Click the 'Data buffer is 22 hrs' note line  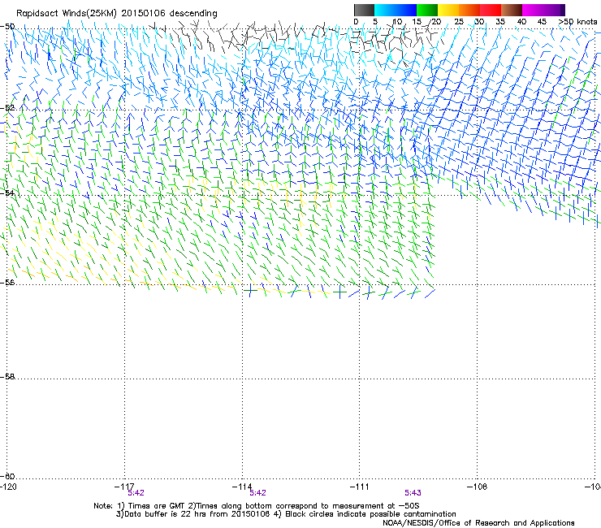(x=286, y=514)
